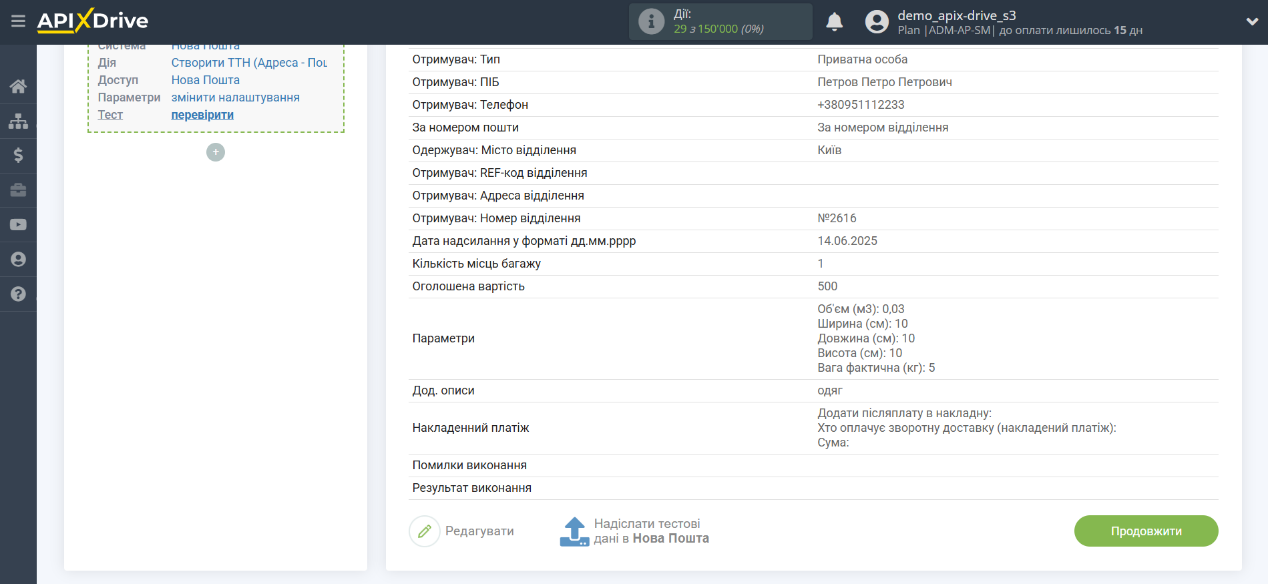Select value За номером відділення
This screenshot has height=584, width=1268.
pyautogui.click(x=883, y=127)
